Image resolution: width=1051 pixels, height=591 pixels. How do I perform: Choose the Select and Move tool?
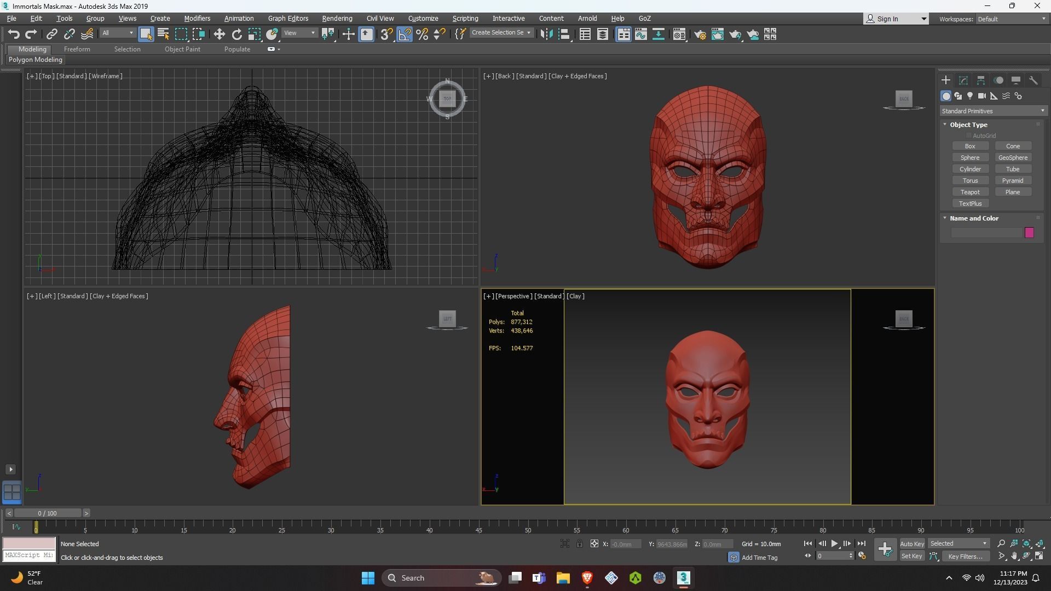(220, 34)
